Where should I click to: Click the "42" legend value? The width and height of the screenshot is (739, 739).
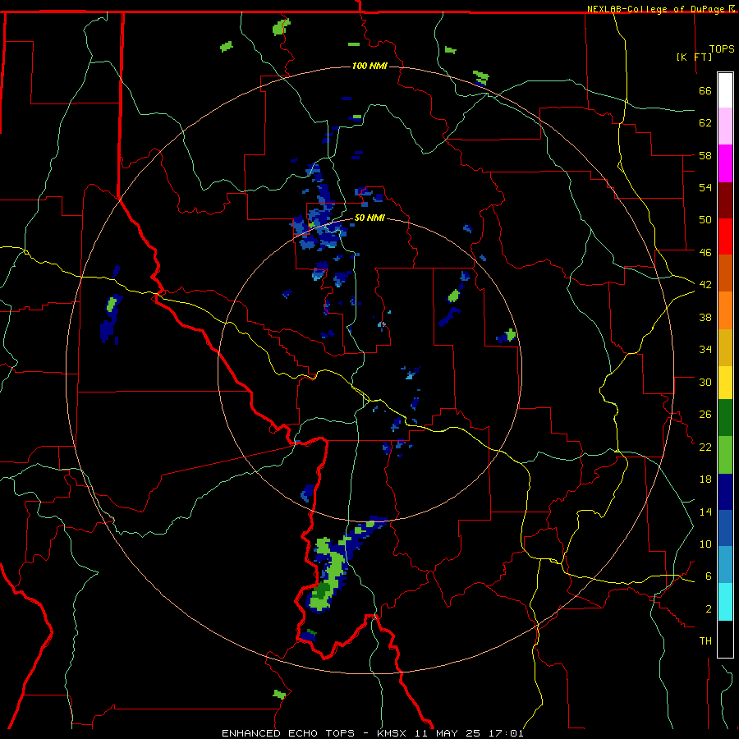[705, 285]
